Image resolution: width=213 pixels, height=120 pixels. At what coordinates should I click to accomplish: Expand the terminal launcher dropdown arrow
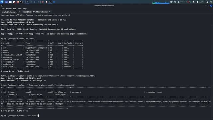(x=24, y=2)
